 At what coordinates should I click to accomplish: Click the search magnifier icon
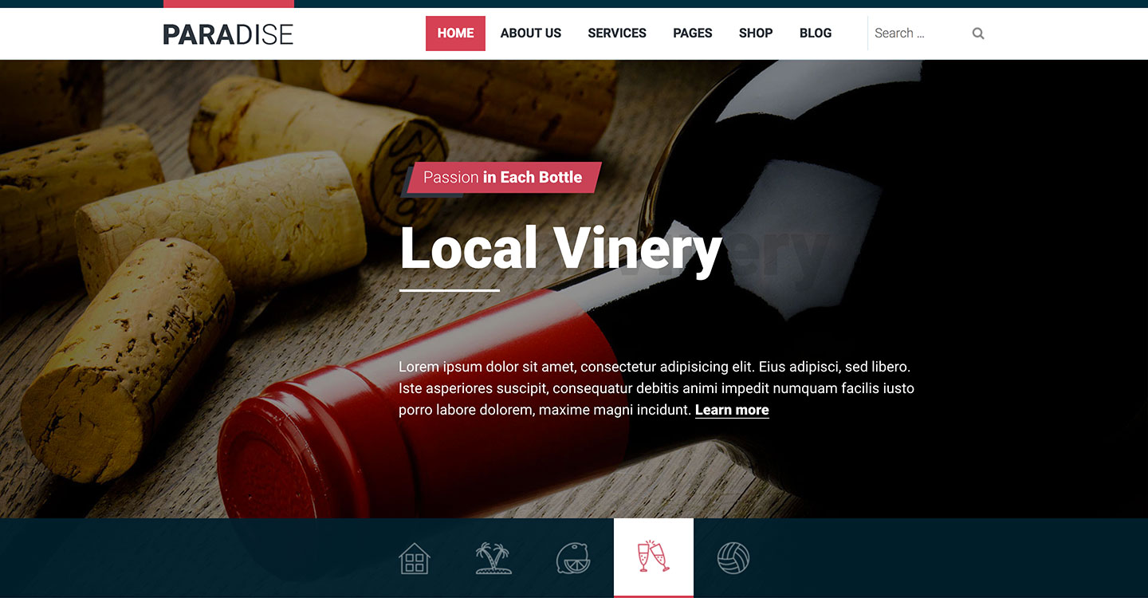coord(978,33)
